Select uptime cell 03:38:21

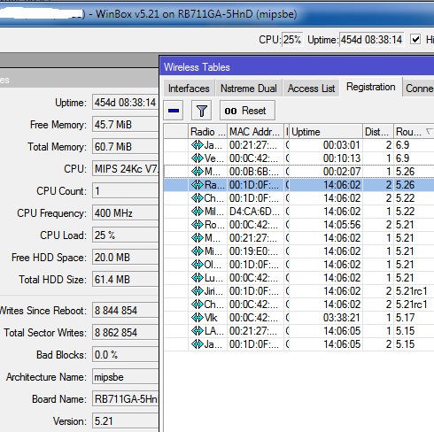point(326,318)
